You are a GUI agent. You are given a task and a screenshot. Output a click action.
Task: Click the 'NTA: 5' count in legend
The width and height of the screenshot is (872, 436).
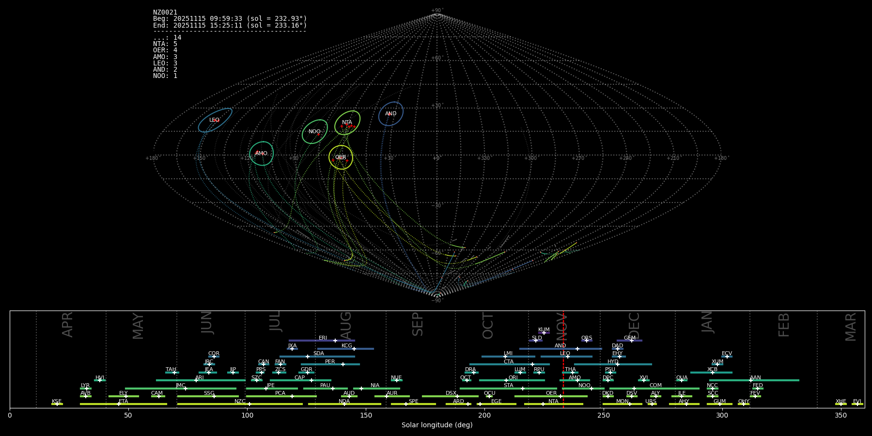(x=165, y=44)
